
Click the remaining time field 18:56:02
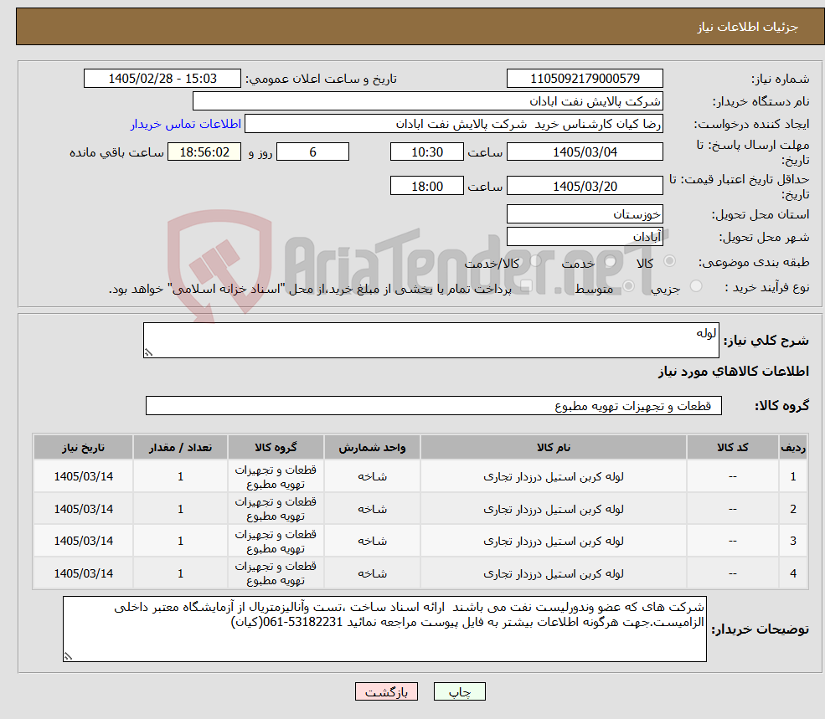click(x=204, y=152)
